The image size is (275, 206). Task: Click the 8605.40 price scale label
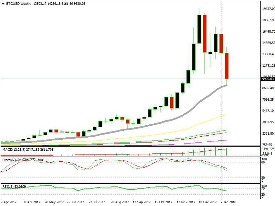268,88
